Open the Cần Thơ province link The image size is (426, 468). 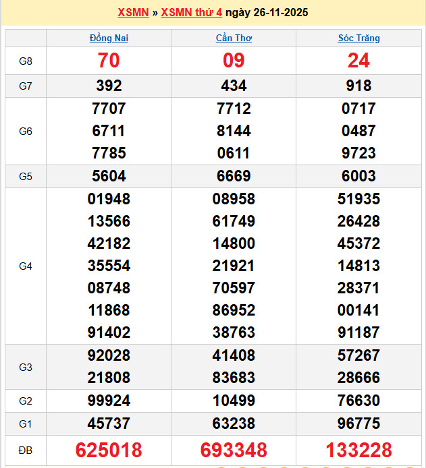click(x=234, y=38)
